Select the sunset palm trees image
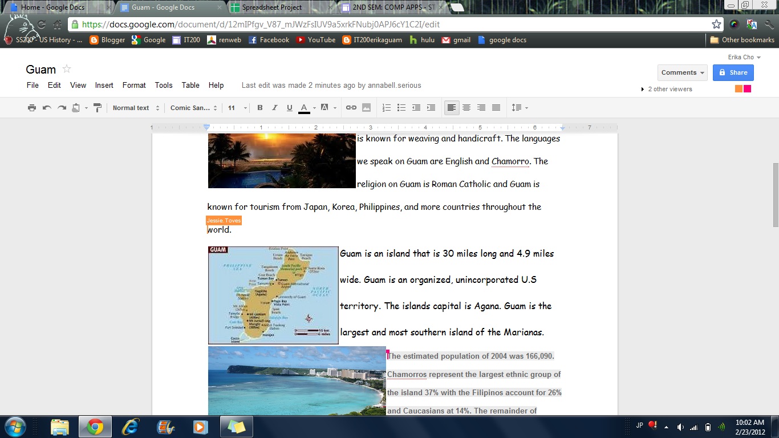 coord(282,161)
